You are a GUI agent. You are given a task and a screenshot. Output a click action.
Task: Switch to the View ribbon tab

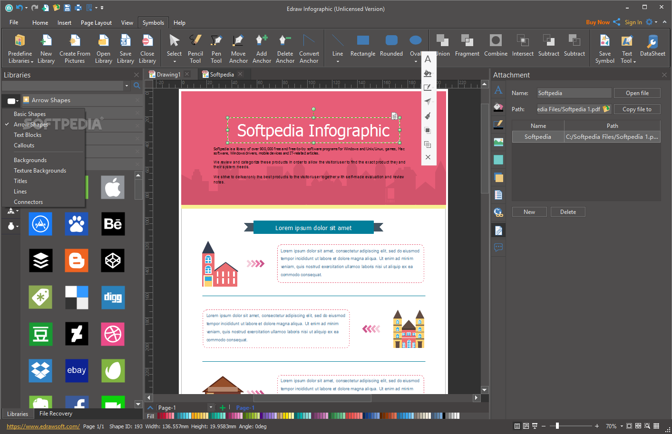click(127, 22)
